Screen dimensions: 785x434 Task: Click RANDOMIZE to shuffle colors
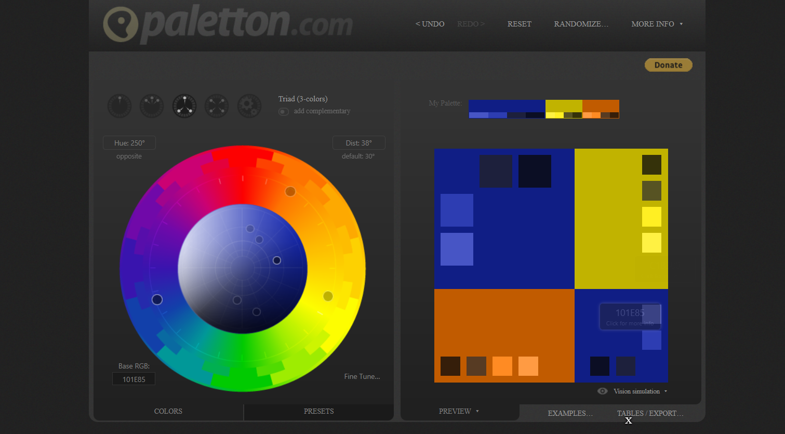click(x=581, y=24)
